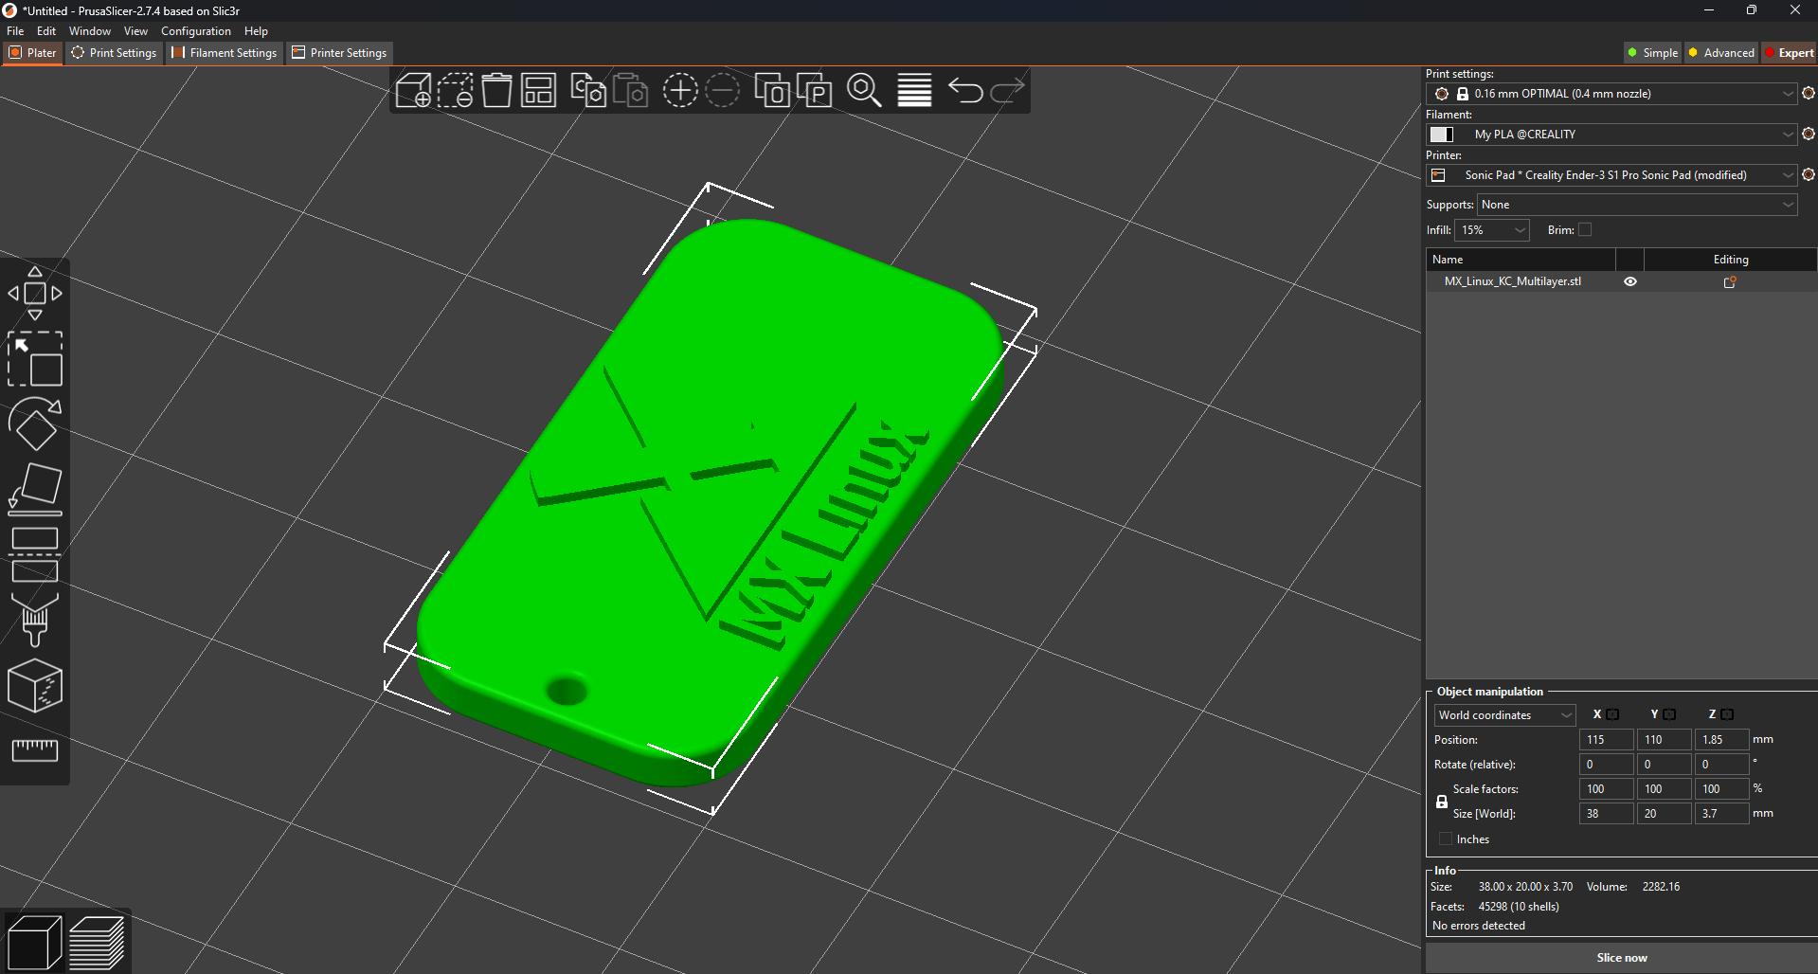This screenshot has width=1818, height=974.
Task: Select the Scale tool
Action: click(35, 360)
